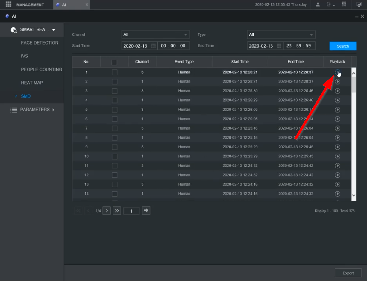Viewport: 367px width, 281px height.
Task: Play back event number 5 recording
Action: pos(337,110)
